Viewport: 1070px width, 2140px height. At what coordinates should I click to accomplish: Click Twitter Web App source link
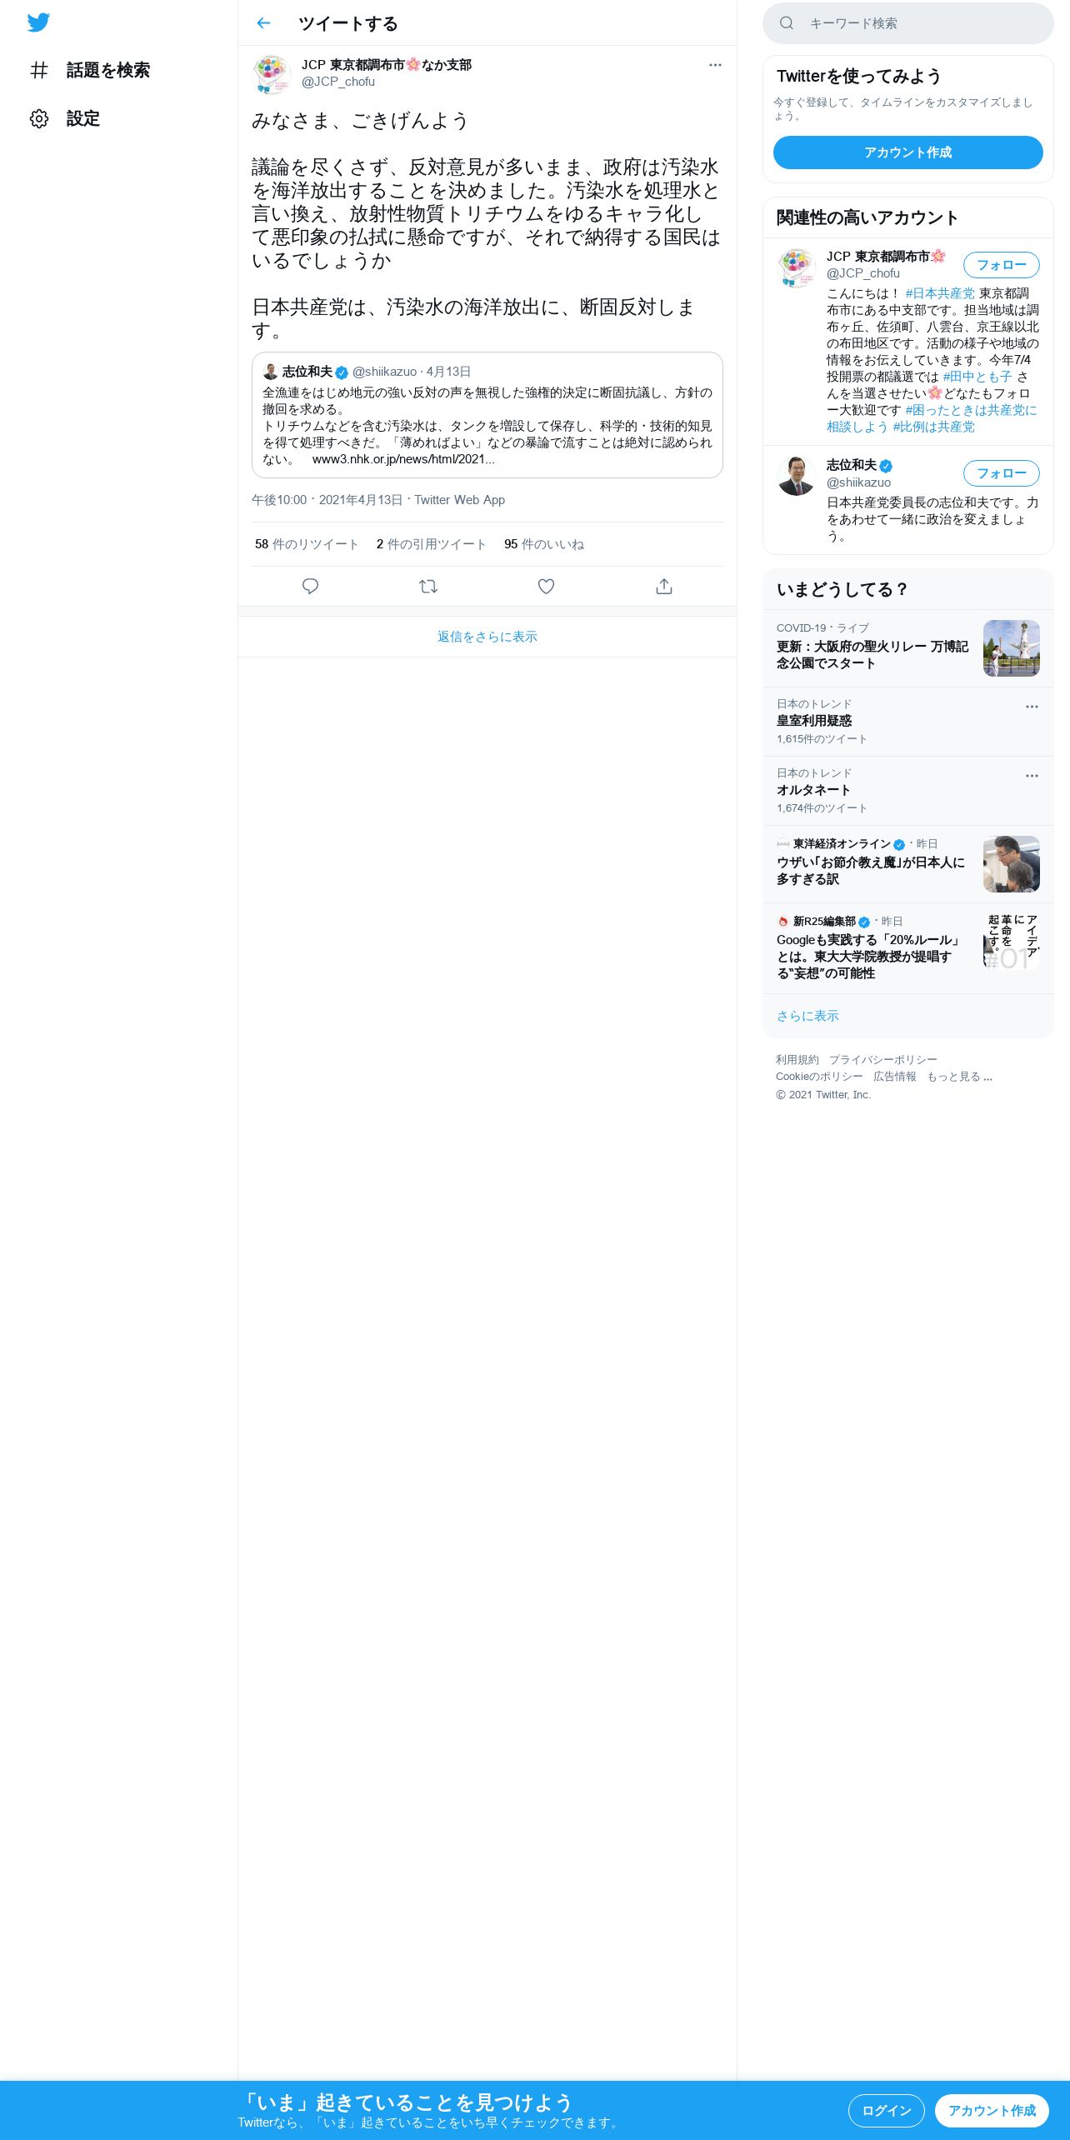459,500
